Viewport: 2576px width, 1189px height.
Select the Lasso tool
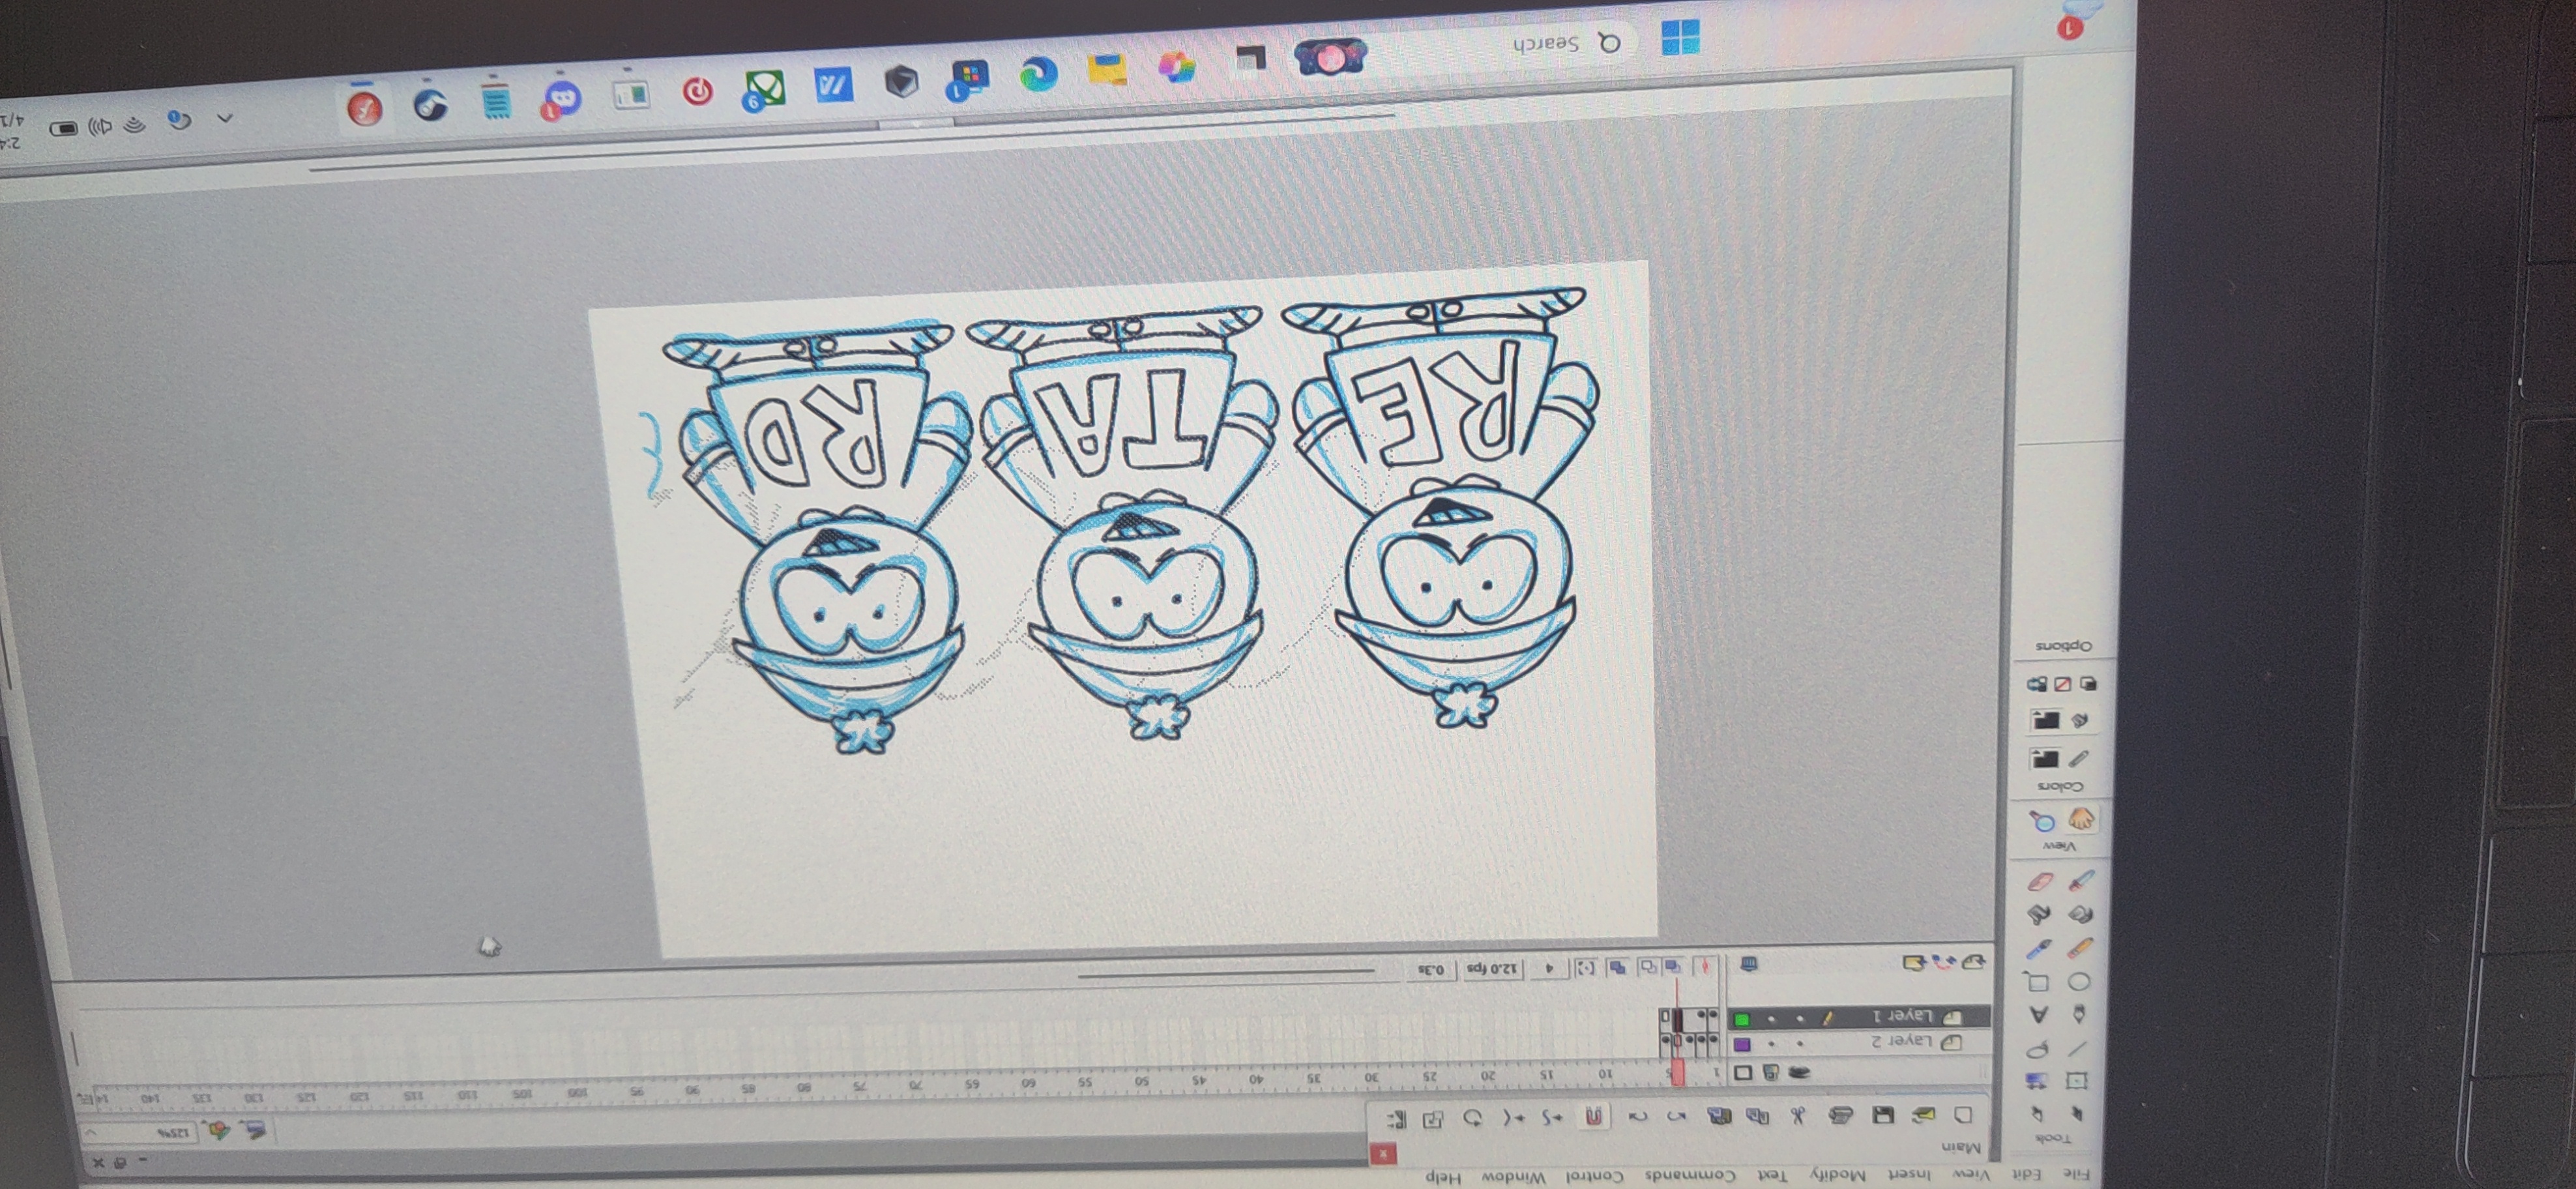[x=2037, y=1049]
